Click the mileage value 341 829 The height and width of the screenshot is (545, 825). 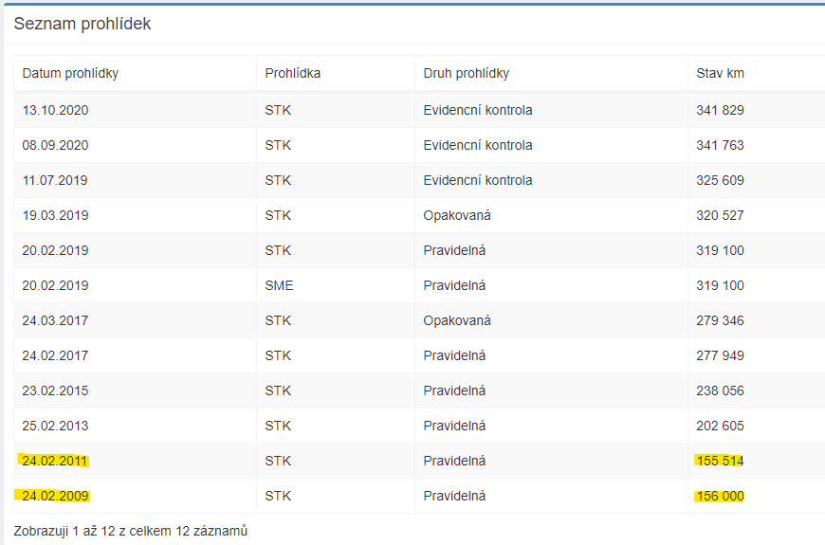(x=720, y=110)
